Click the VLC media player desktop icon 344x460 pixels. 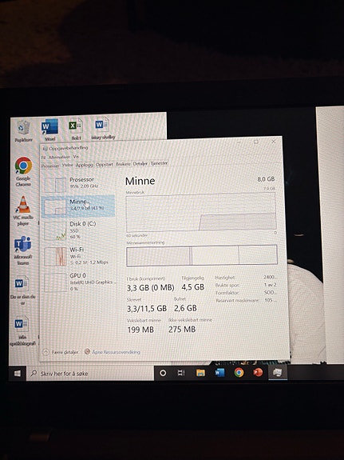[23, 210]
